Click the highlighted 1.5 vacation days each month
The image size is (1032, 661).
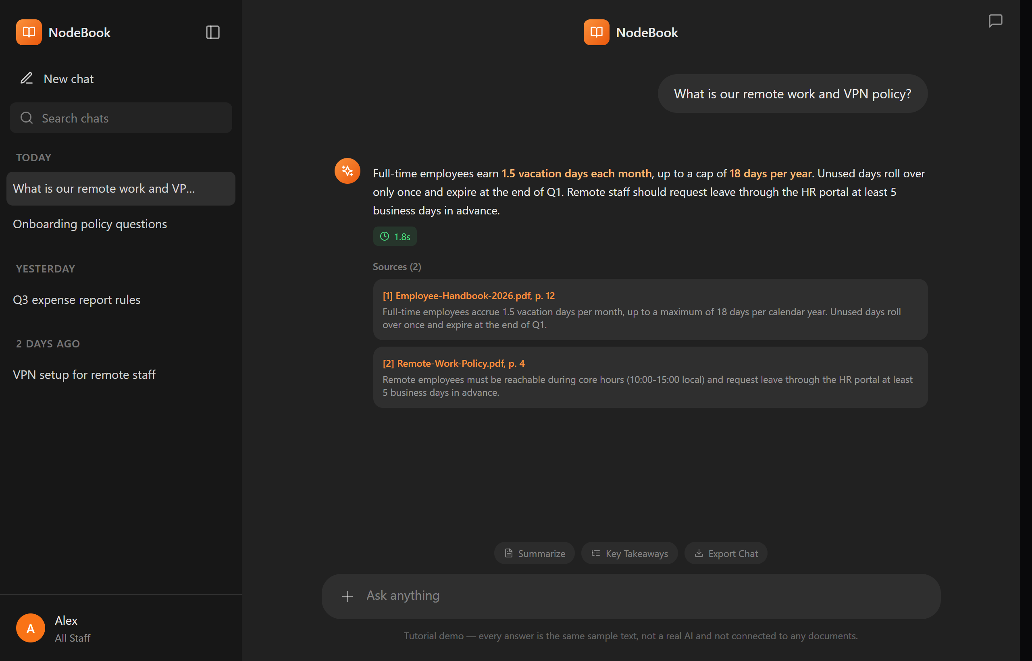576,173
